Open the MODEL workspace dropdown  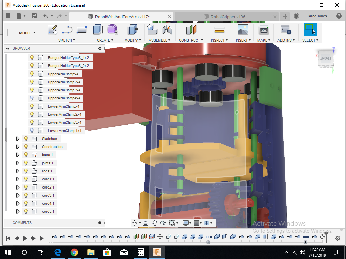tap(27, 33)
